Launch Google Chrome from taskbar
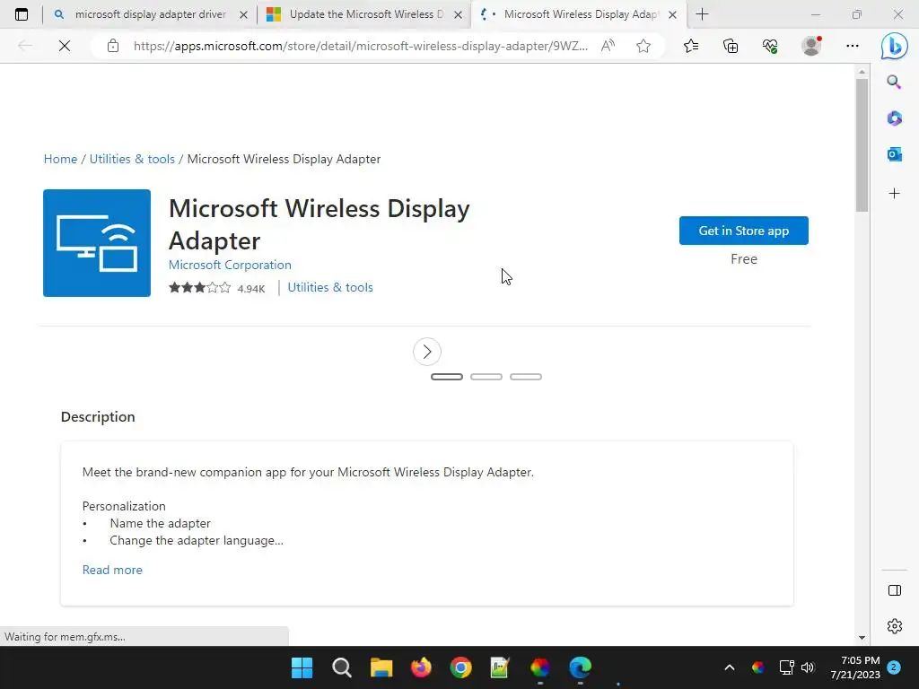The height and width of the screenshot is (689, 919). click(x=460, y=667)
